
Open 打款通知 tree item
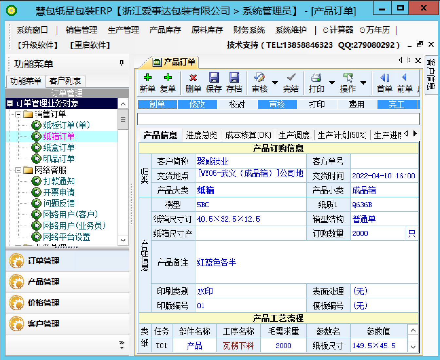pyautogui.click(x=59, y=181)
